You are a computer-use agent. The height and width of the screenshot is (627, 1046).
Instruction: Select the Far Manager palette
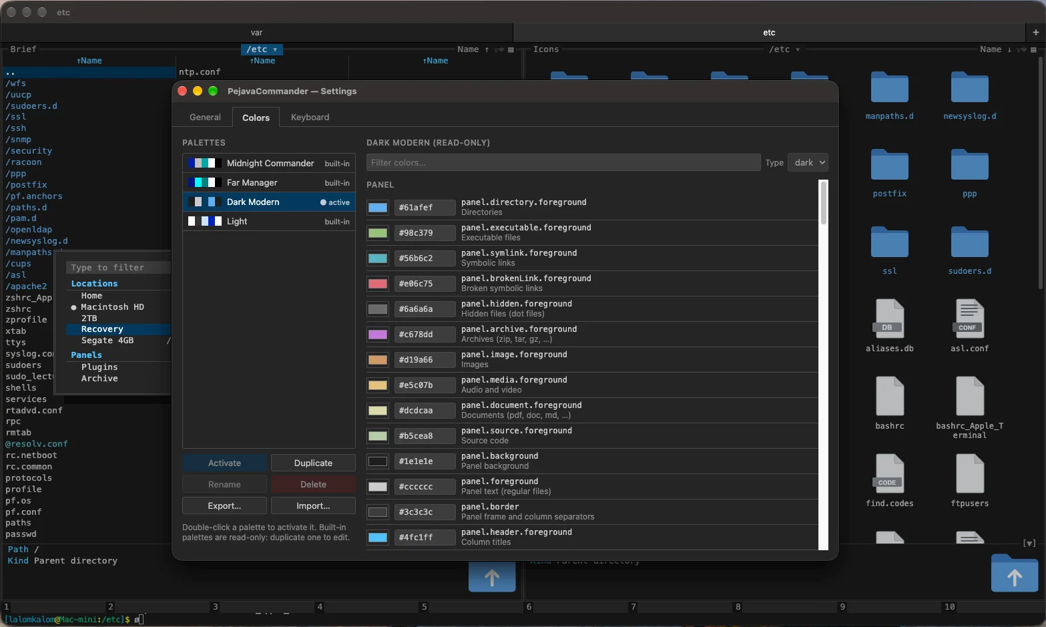click(x=269, y=182)
